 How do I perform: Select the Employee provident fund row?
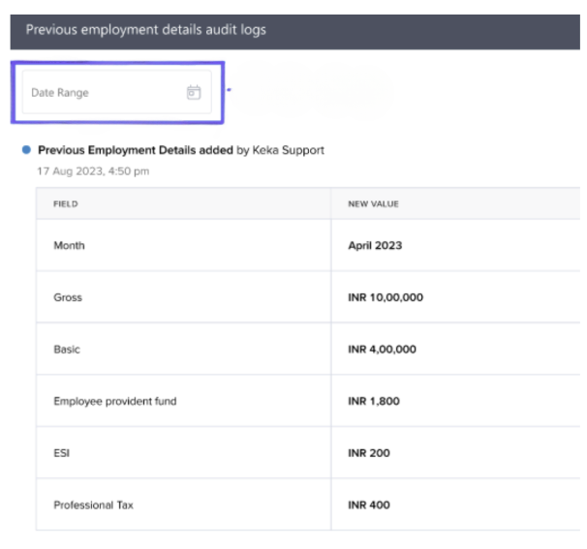point(114,401)
